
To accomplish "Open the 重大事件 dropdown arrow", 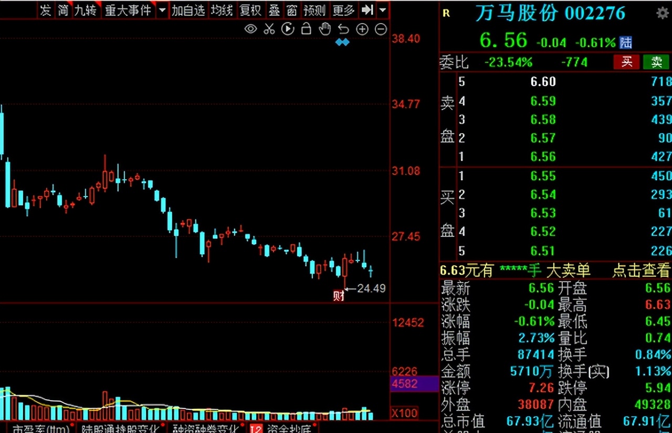I will click(161, 10).
